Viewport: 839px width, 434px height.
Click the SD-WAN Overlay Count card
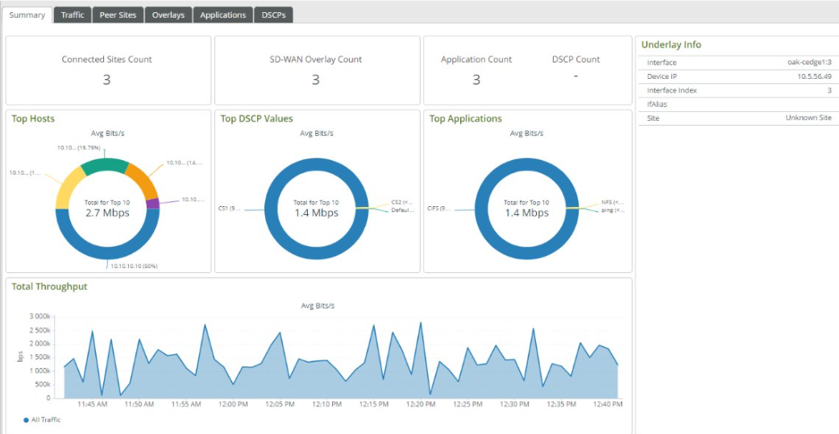pos(317,71)
